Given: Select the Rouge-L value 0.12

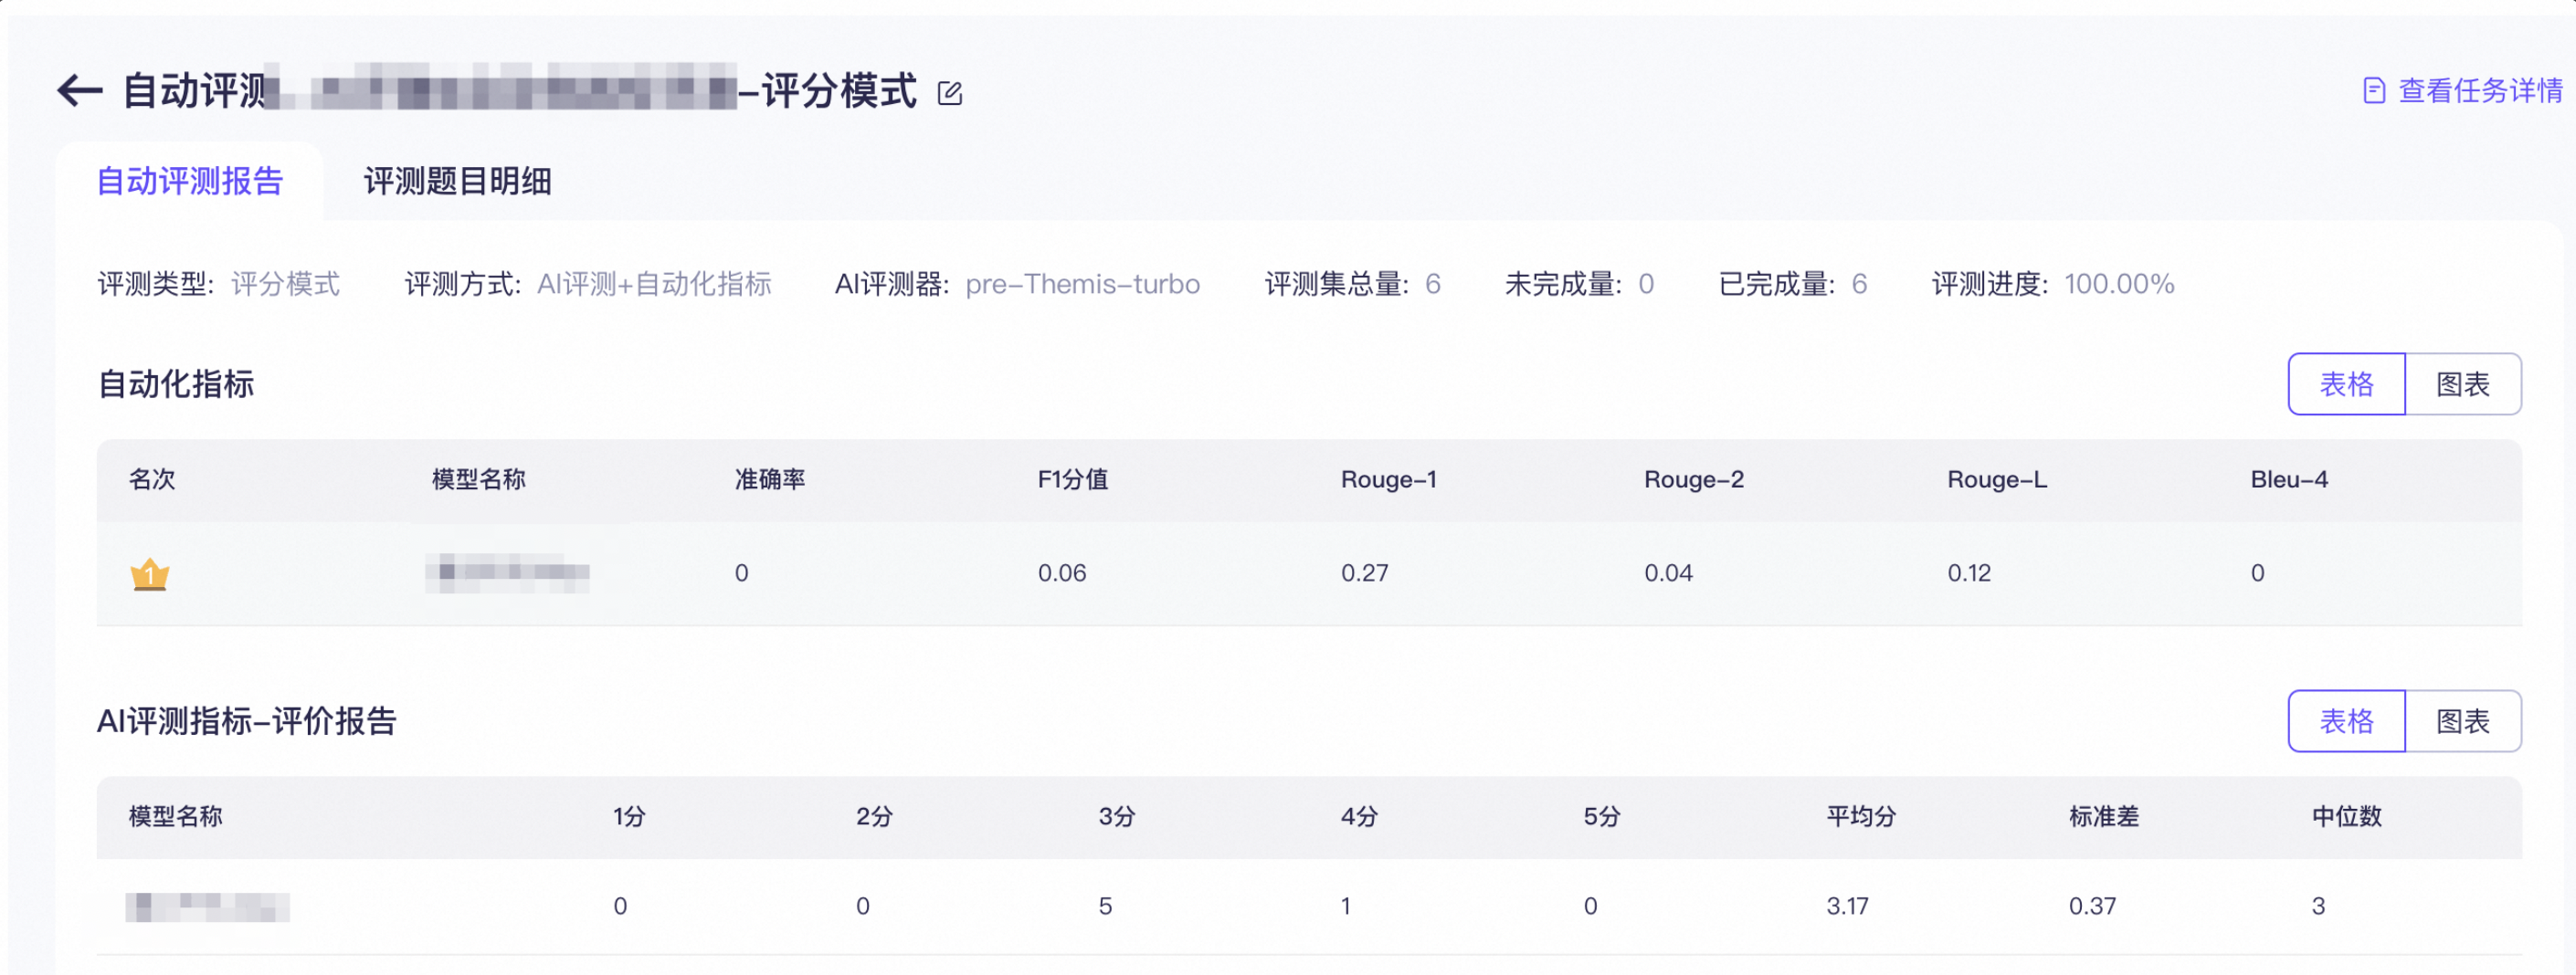Looking at the screenshot, I should point(1969,573).
